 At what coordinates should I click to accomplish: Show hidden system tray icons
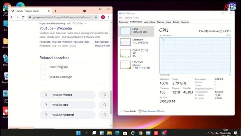(x=208, y=133)
